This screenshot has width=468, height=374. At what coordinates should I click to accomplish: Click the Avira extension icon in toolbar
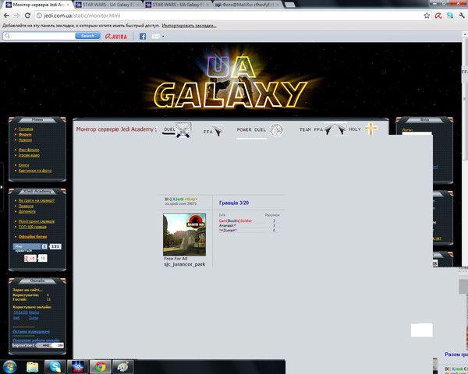438,16
